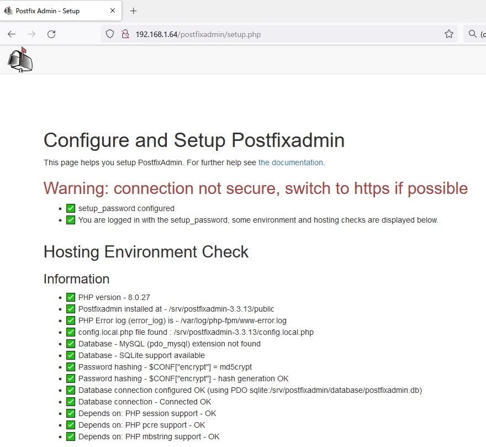This screenshot has height=447, width=486.
Task: Click the text 'PHP version - 8.0.27'
Action: [114, 297]
